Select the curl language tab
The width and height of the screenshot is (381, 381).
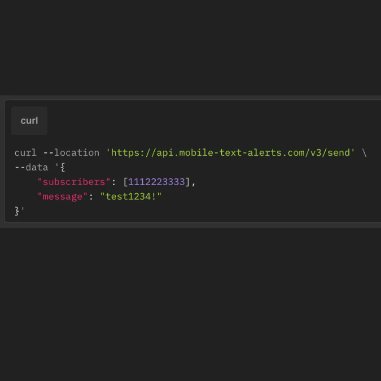click(29, 121)
